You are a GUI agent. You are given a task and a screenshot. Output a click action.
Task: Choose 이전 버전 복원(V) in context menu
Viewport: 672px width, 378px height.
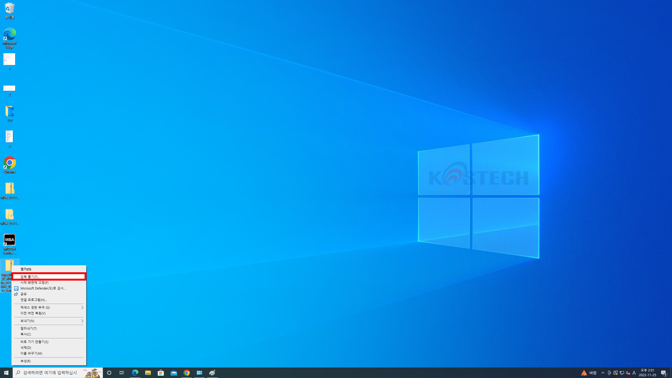(x=49, y=313)
